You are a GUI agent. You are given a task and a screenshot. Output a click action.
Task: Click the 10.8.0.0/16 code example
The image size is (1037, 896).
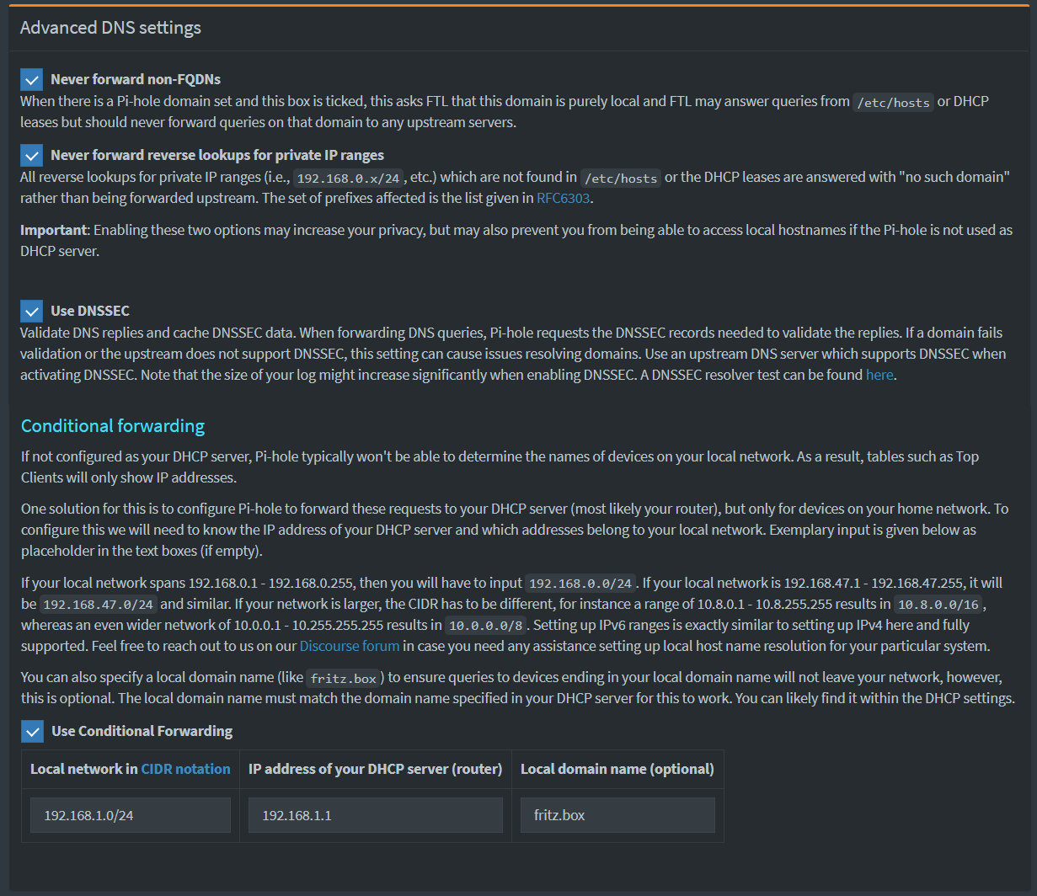(939, 605)
